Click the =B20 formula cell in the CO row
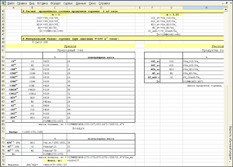 coord(55,61)
